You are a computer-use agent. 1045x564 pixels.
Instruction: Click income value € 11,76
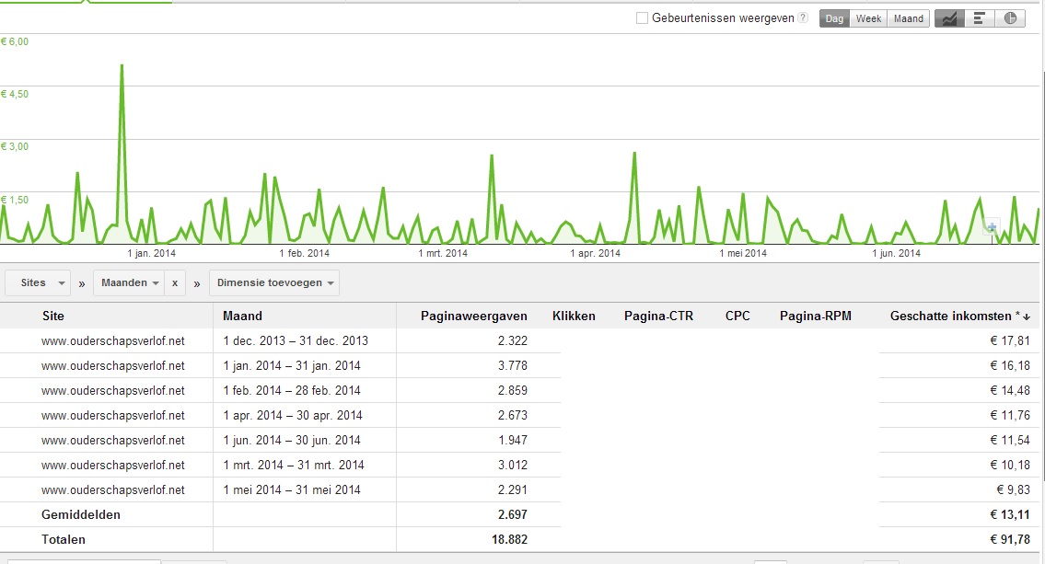(1010, 416)
